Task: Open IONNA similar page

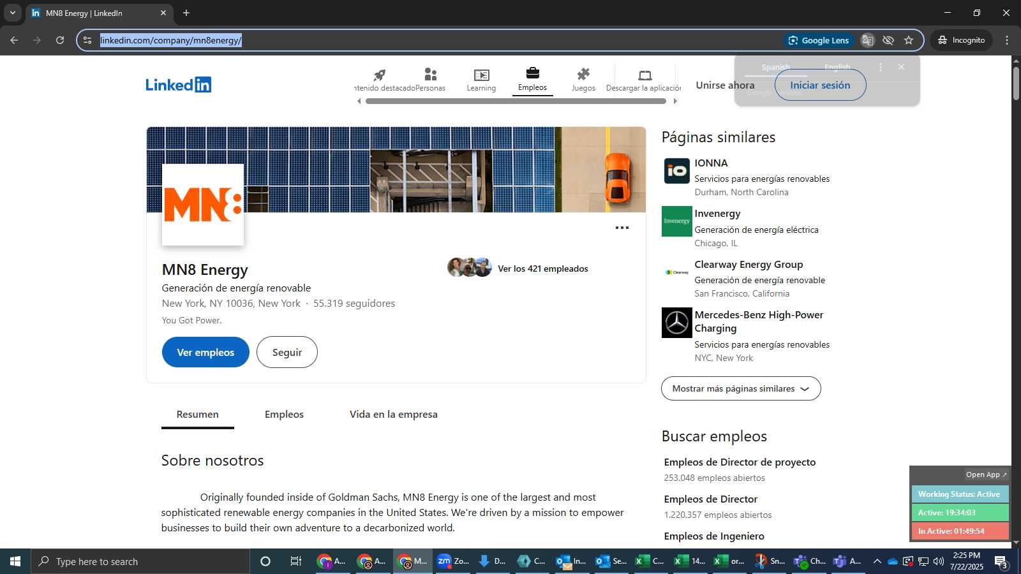Action: pos(711,163)
